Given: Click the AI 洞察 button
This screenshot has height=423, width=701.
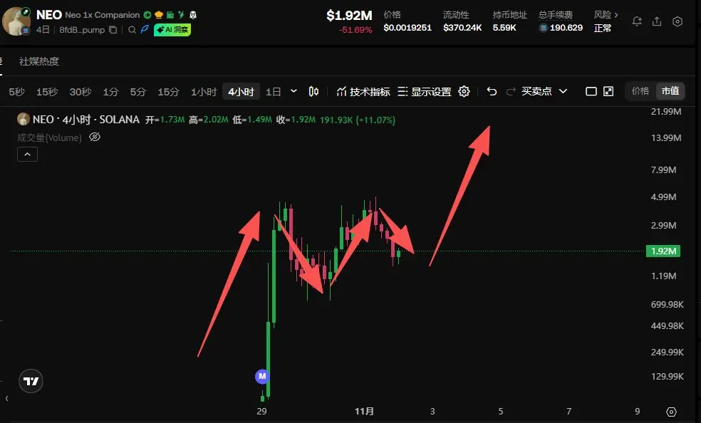Looking at the screenshot, I should [x=172, y=30].
